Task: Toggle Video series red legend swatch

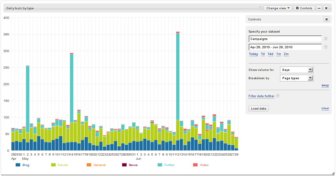Action: click(195, 165)
